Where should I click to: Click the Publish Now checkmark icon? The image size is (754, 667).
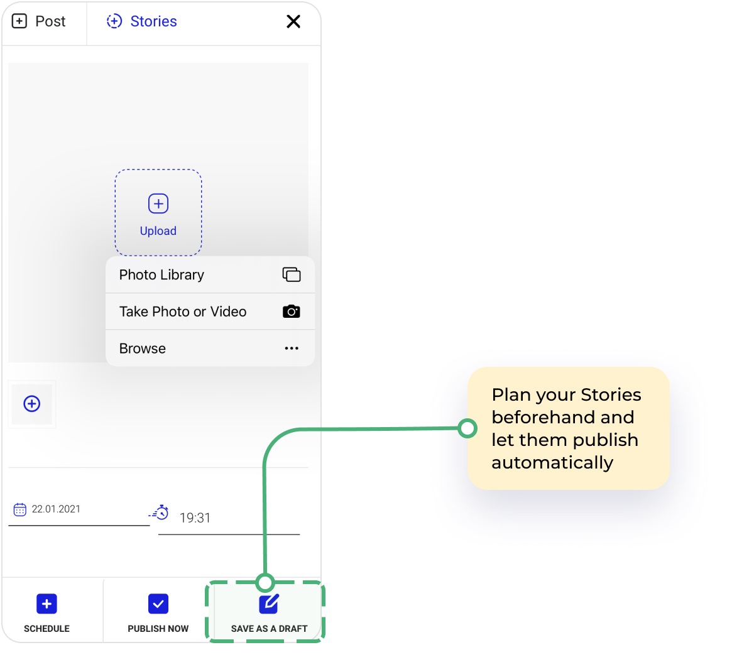158,604
